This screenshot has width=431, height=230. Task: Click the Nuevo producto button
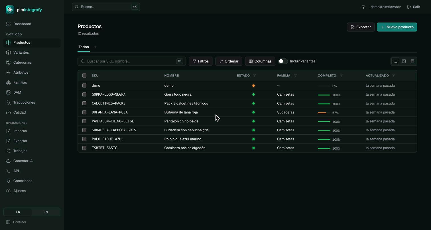397,27
